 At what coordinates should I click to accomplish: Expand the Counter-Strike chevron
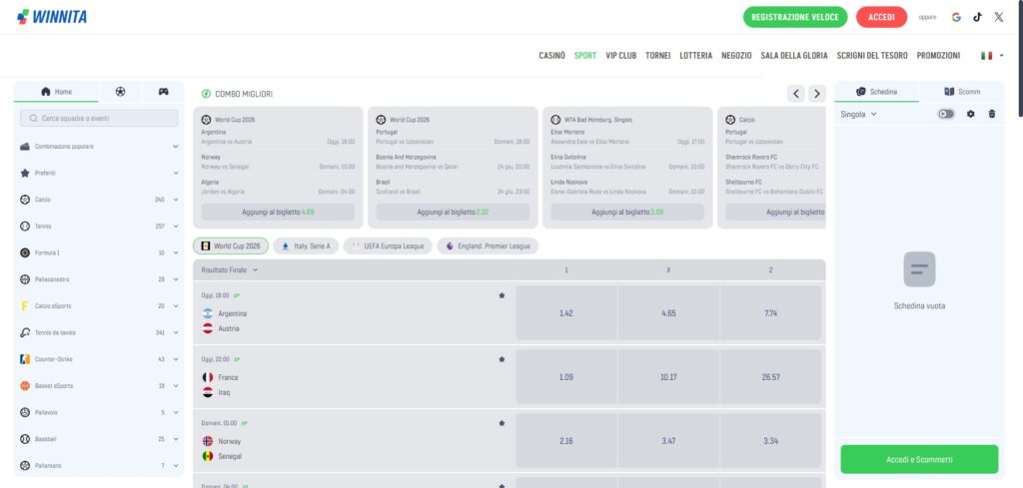[x=176, y=359]
